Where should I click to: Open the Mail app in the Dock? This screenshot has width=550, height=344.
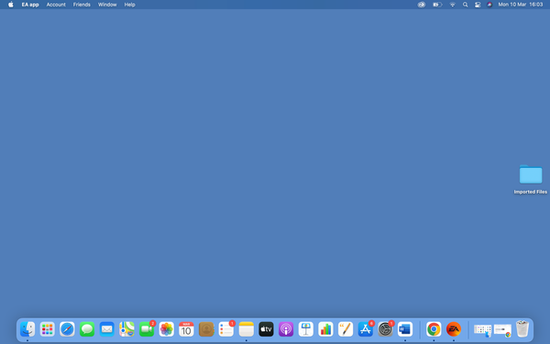[106, 329]
